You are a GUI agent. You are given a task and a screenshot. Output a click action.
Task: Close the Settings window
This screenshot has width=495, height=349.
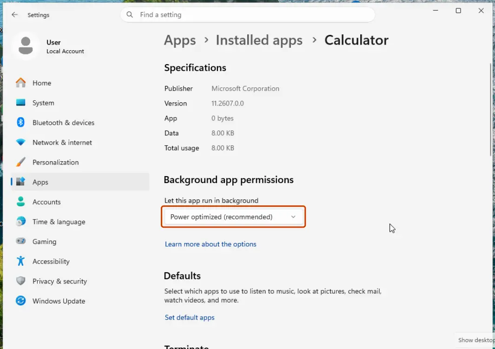(x=481, y=11)
